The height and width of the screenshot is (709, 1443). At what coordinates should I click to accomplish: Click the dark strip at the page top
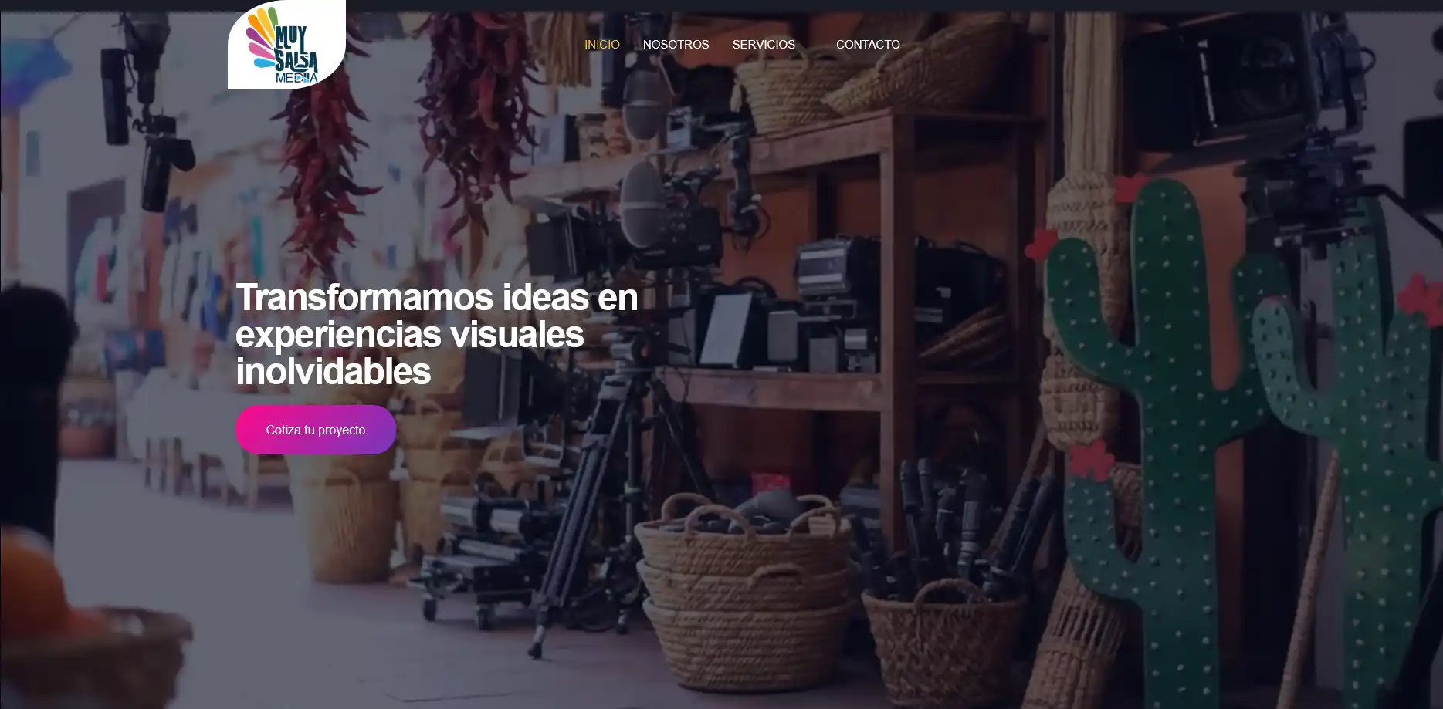(721, 5)
